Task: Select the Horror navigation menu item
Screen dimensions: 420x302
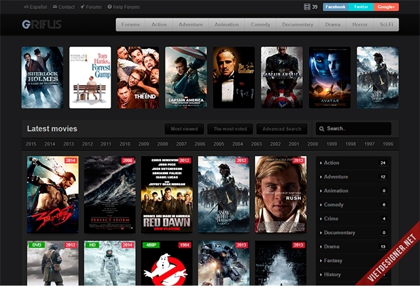Action: click(360, 25)
